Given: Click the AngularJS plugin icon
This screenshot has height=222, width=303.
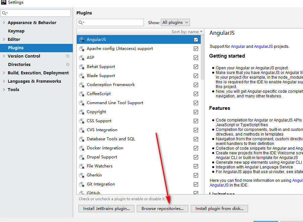Looking at the screenshot, I should pyautogui.click(x=82, y=40).
